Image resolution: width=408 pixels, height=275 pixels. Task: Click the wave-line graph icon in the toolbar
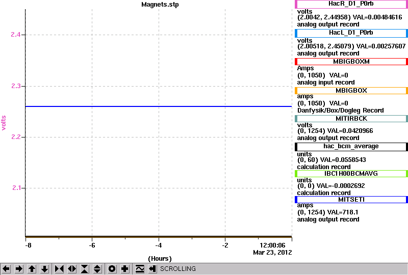(140, 269)
